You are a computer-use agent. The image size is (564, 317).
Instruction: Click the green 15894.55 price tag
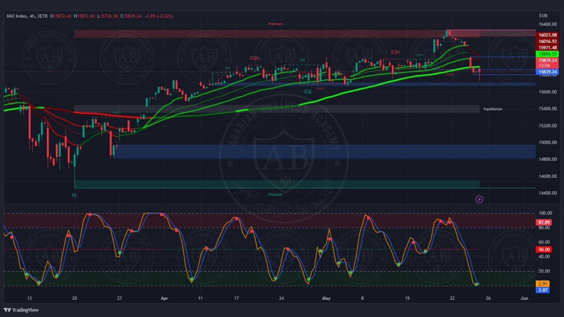[547, 54]
